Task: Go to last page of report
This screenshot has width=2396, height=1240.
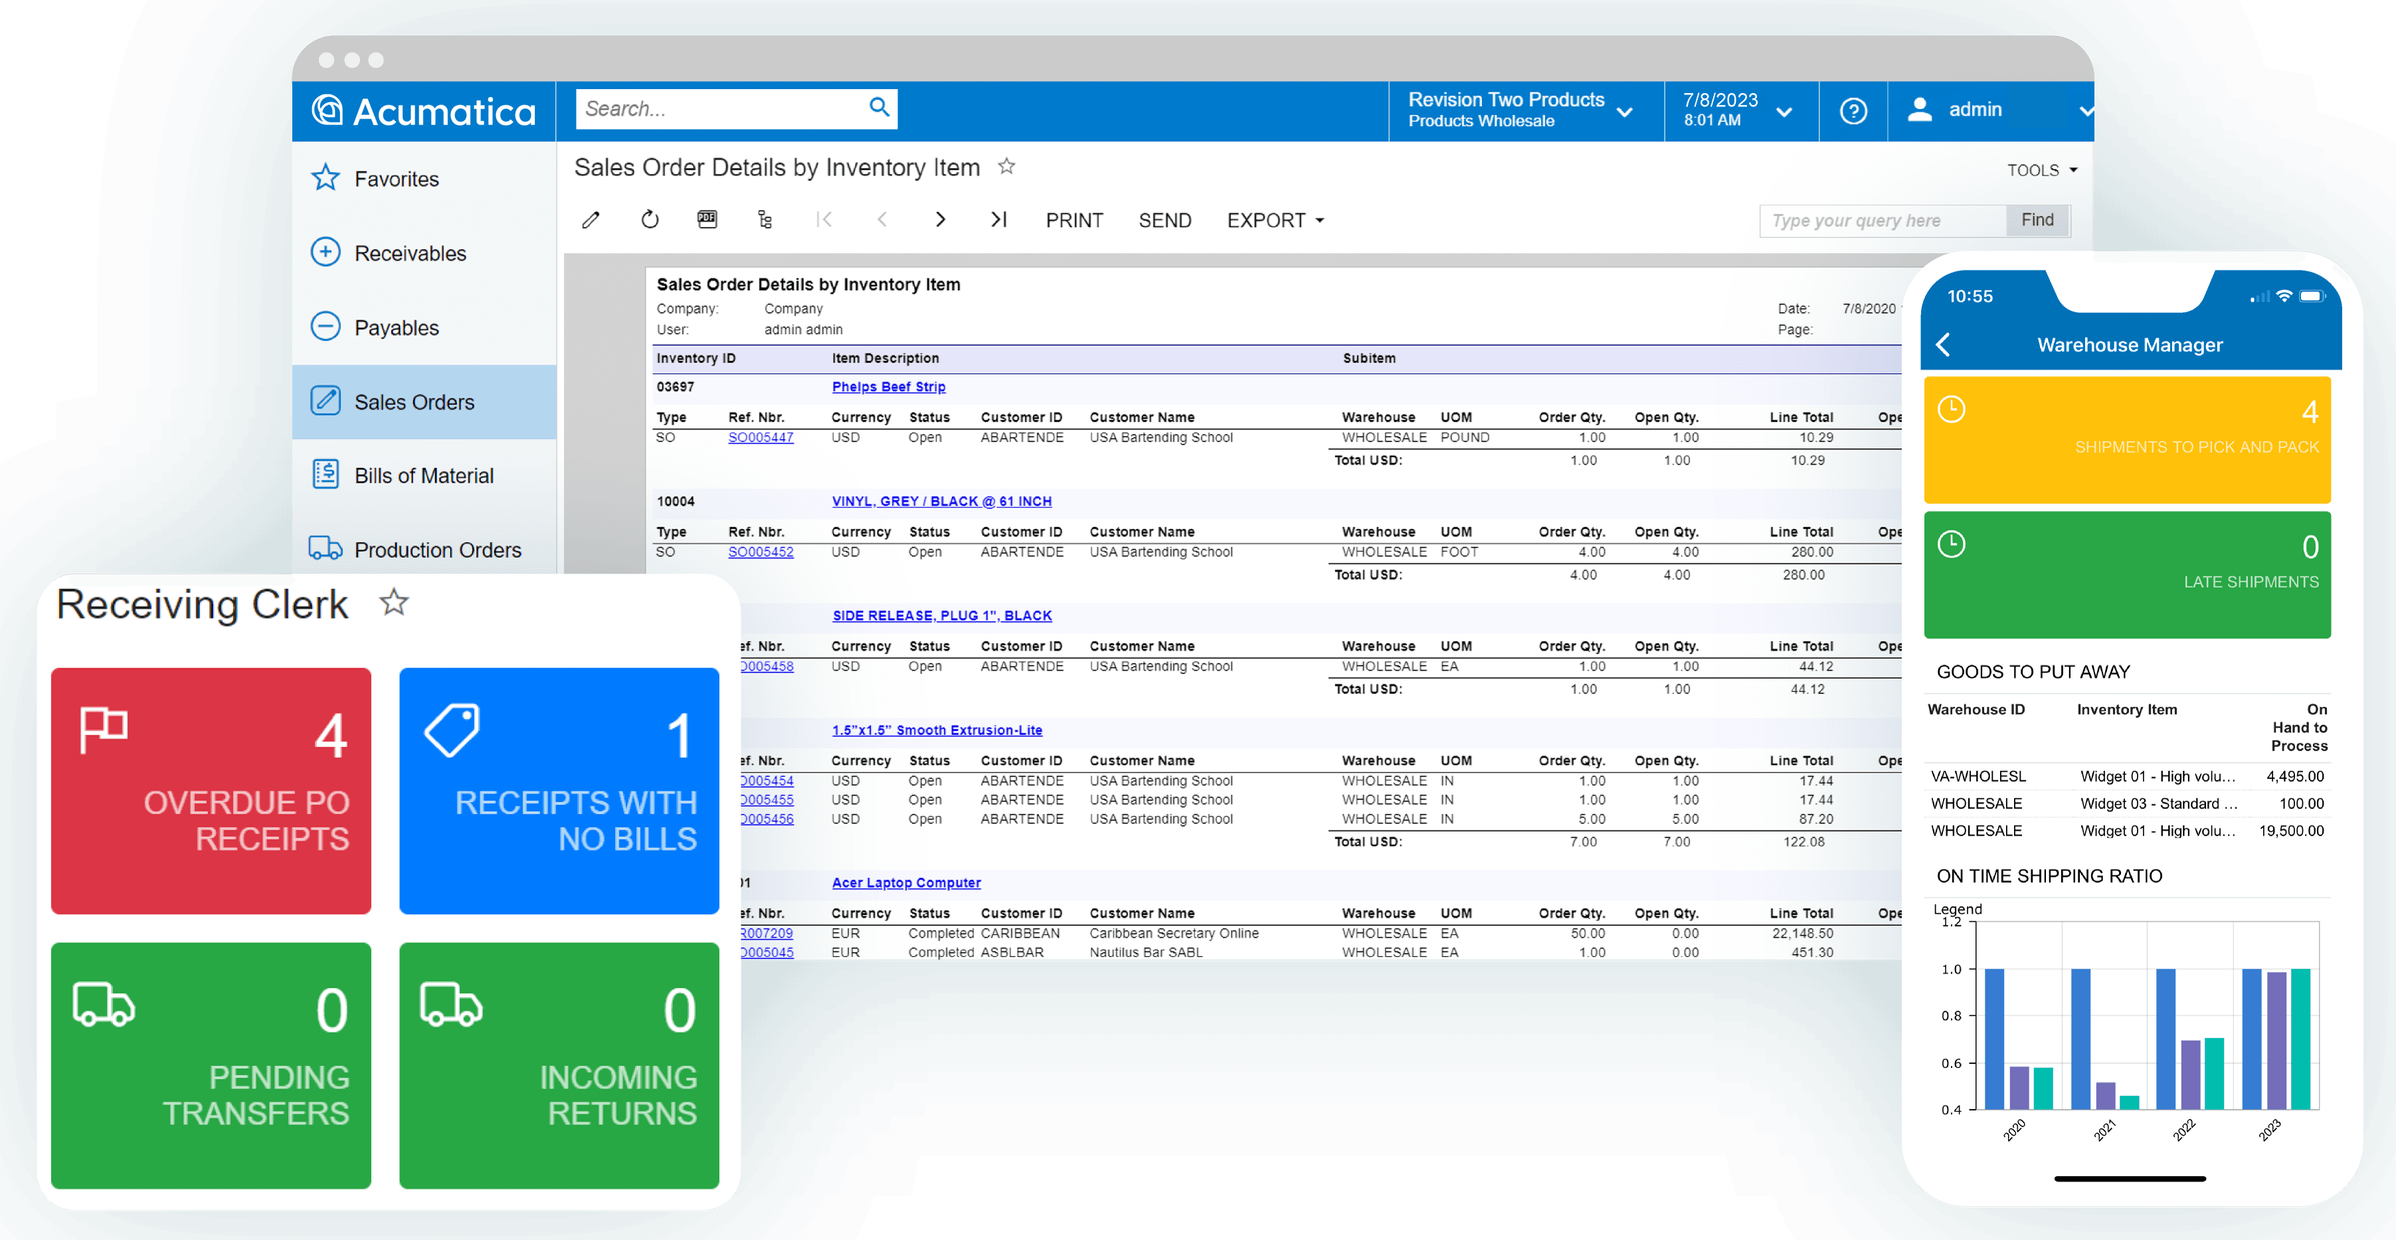Action: [x=999, y=220]
